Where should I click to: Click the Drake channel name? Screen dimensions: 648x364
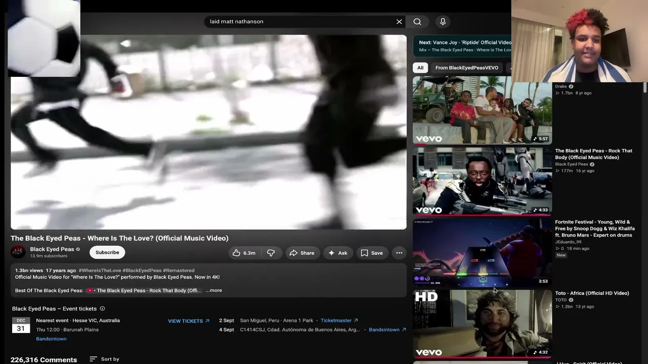pyautogui.click(x=561, y=86)
